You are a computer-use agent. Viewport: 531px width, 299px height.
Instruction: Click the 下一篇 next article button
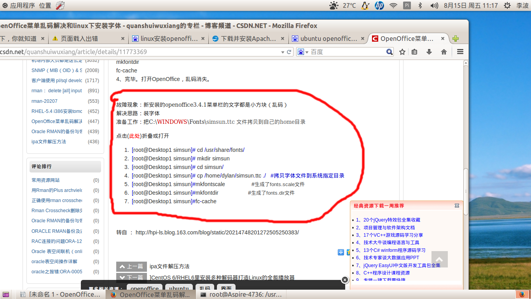pyautogui.click(x=131, y=277)
